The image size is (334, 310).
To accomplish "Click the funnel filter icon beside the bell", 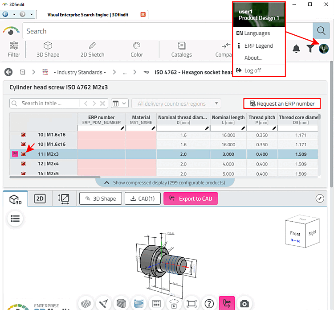I will (310, 49).
